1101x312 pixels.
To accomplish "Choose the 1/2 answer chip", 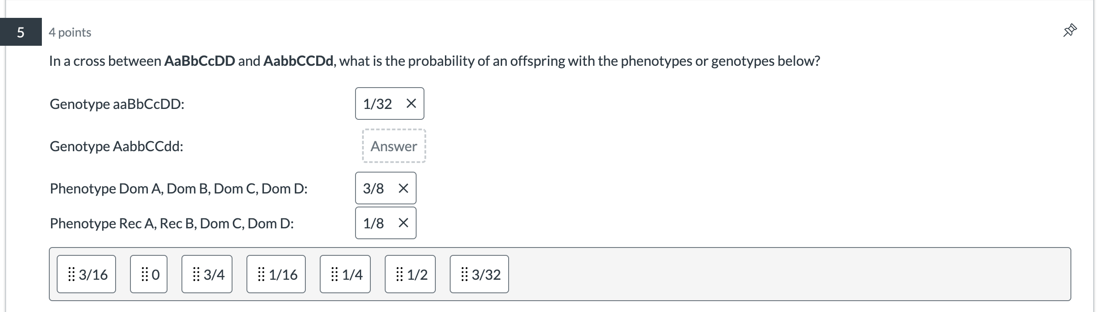I will click(410, 274).
